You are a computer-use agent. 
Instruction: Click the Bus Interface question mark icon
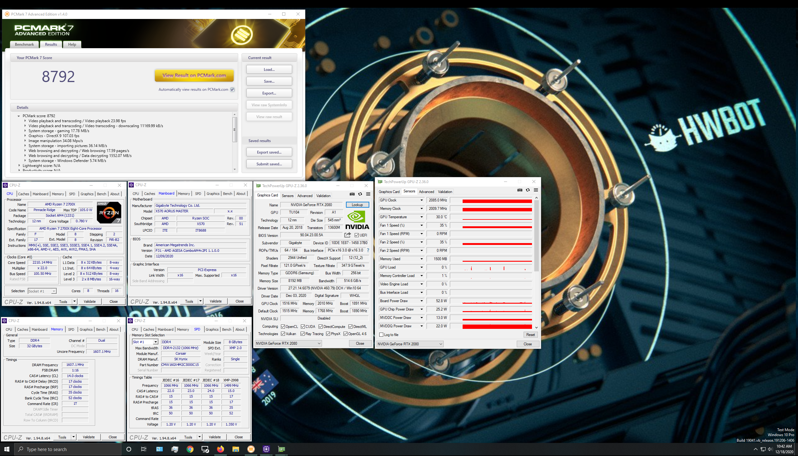point(368,250)
